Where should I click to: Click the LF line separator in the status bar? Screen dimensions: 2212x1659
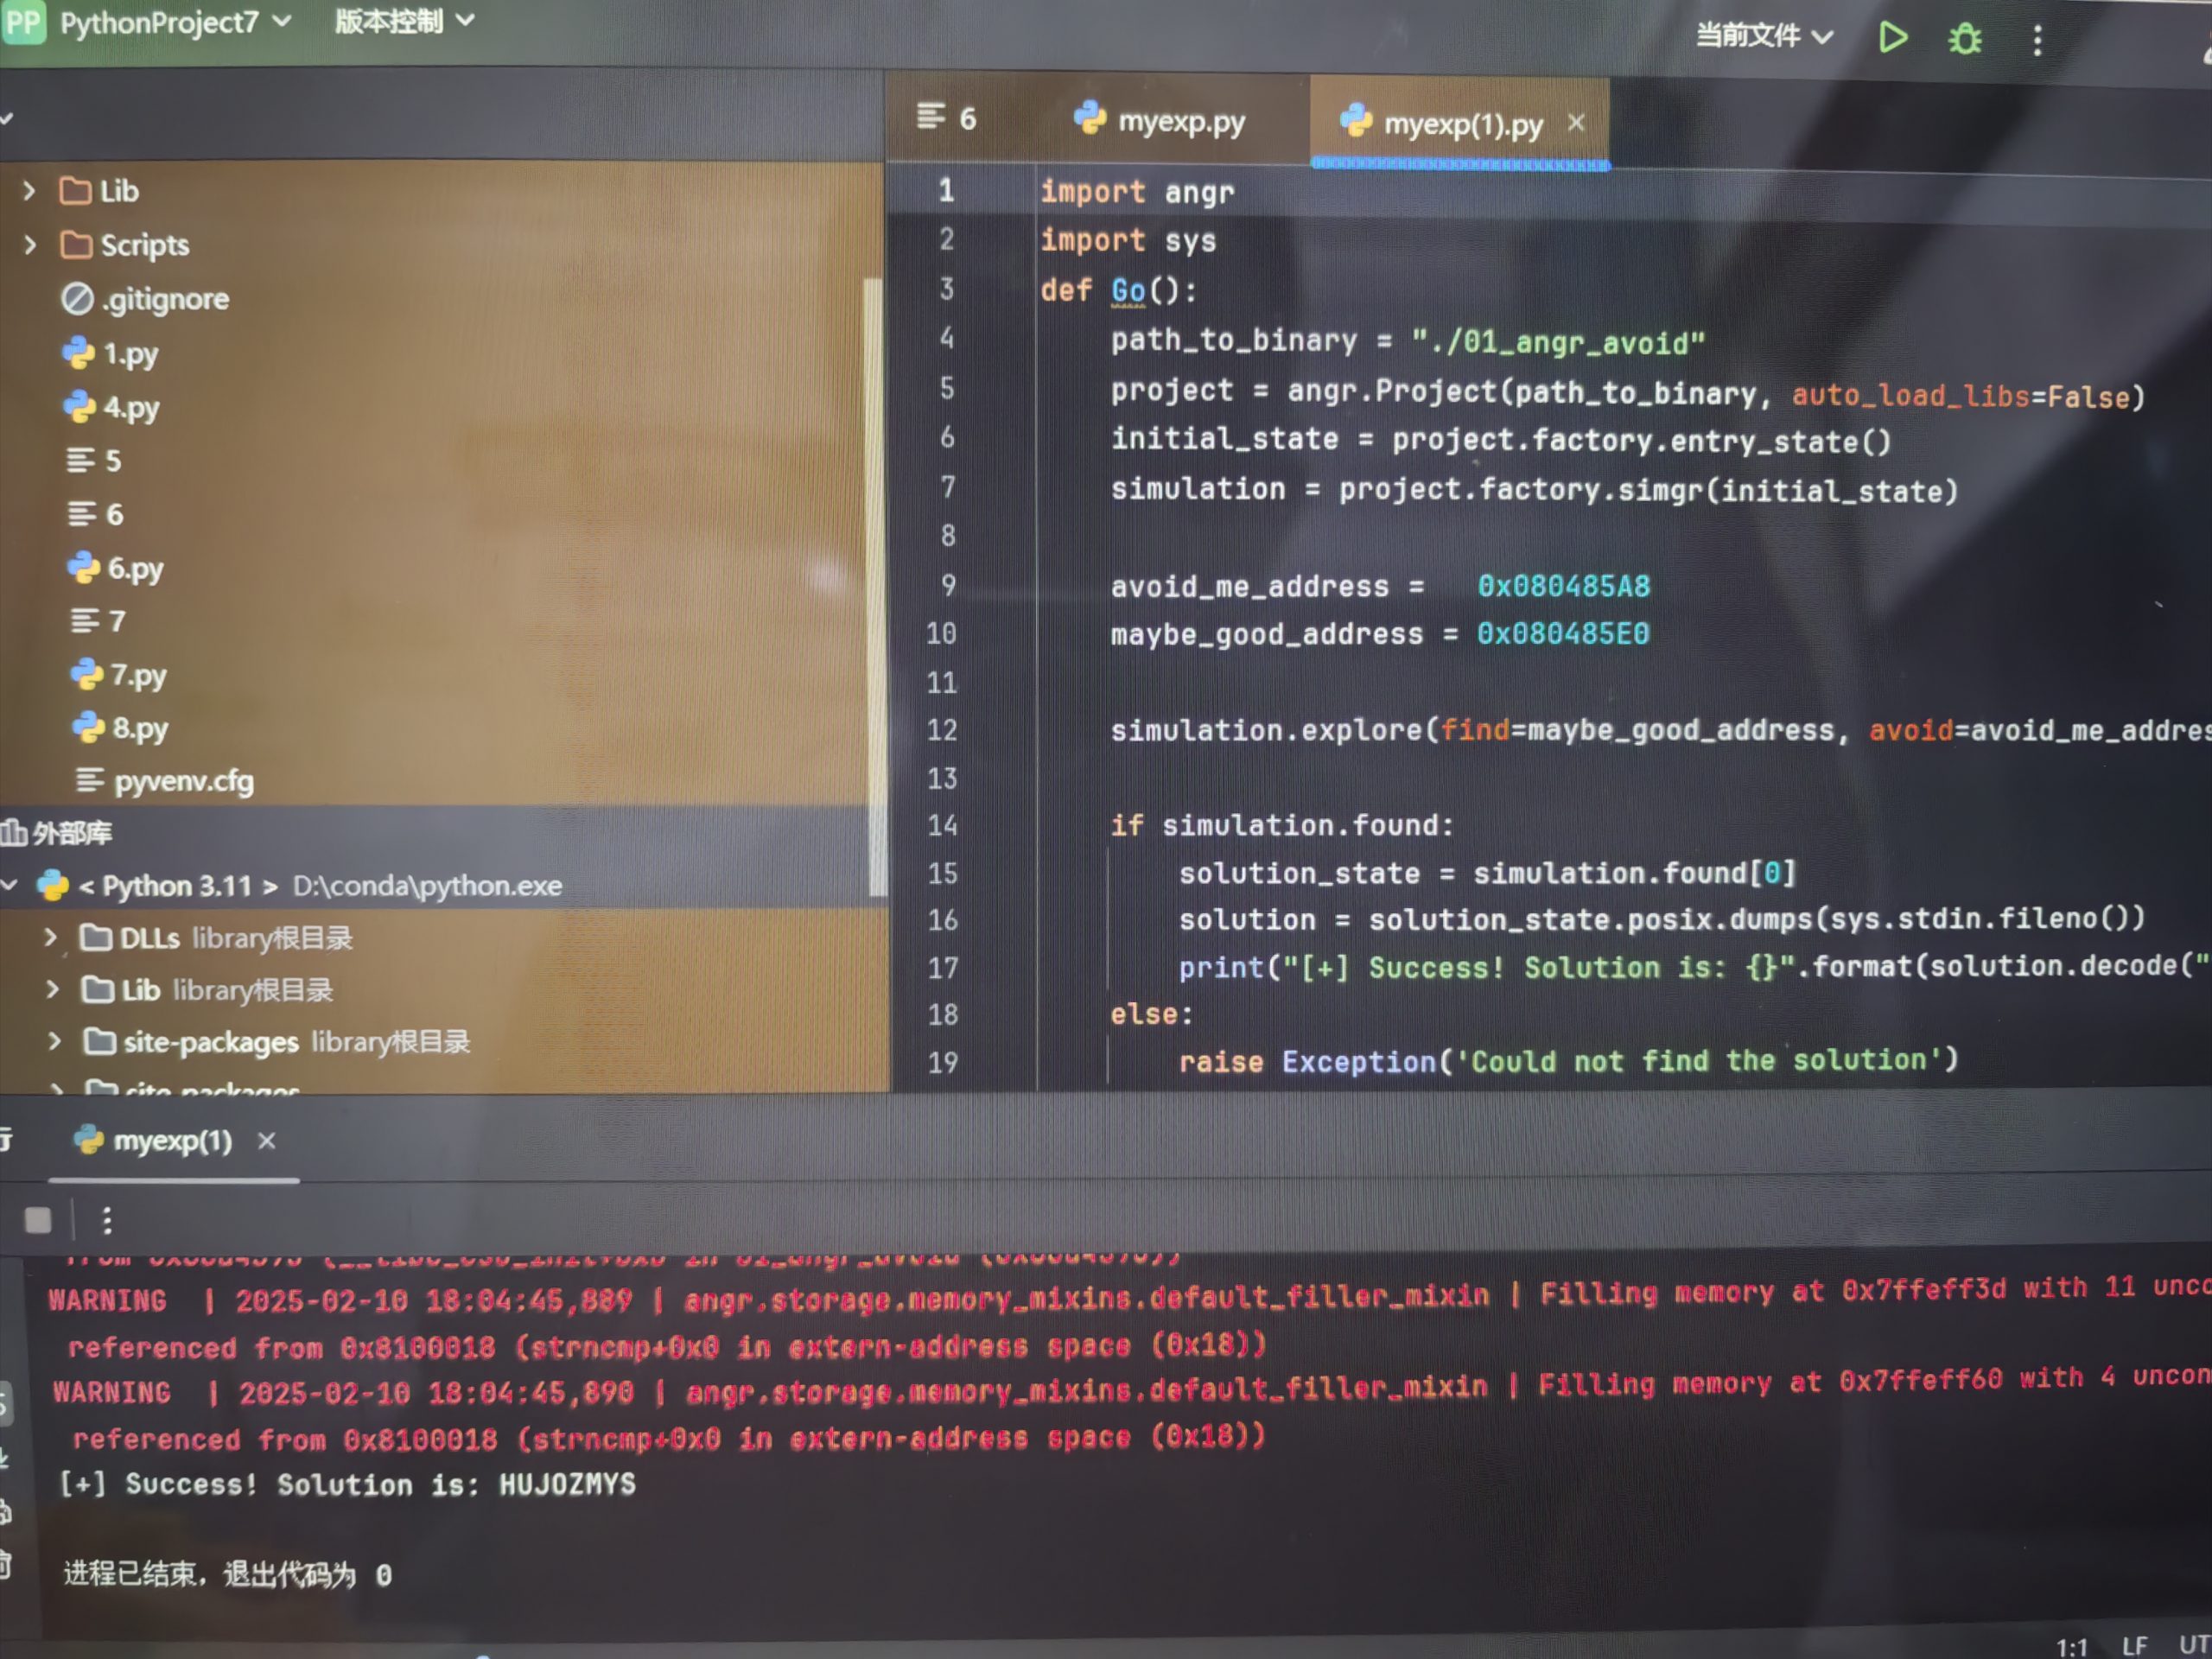pyautogui.click(x=2134, y=1644)
